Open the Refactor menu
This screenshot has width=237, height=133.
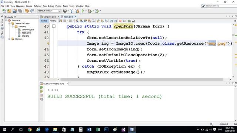tap(37, 6)
